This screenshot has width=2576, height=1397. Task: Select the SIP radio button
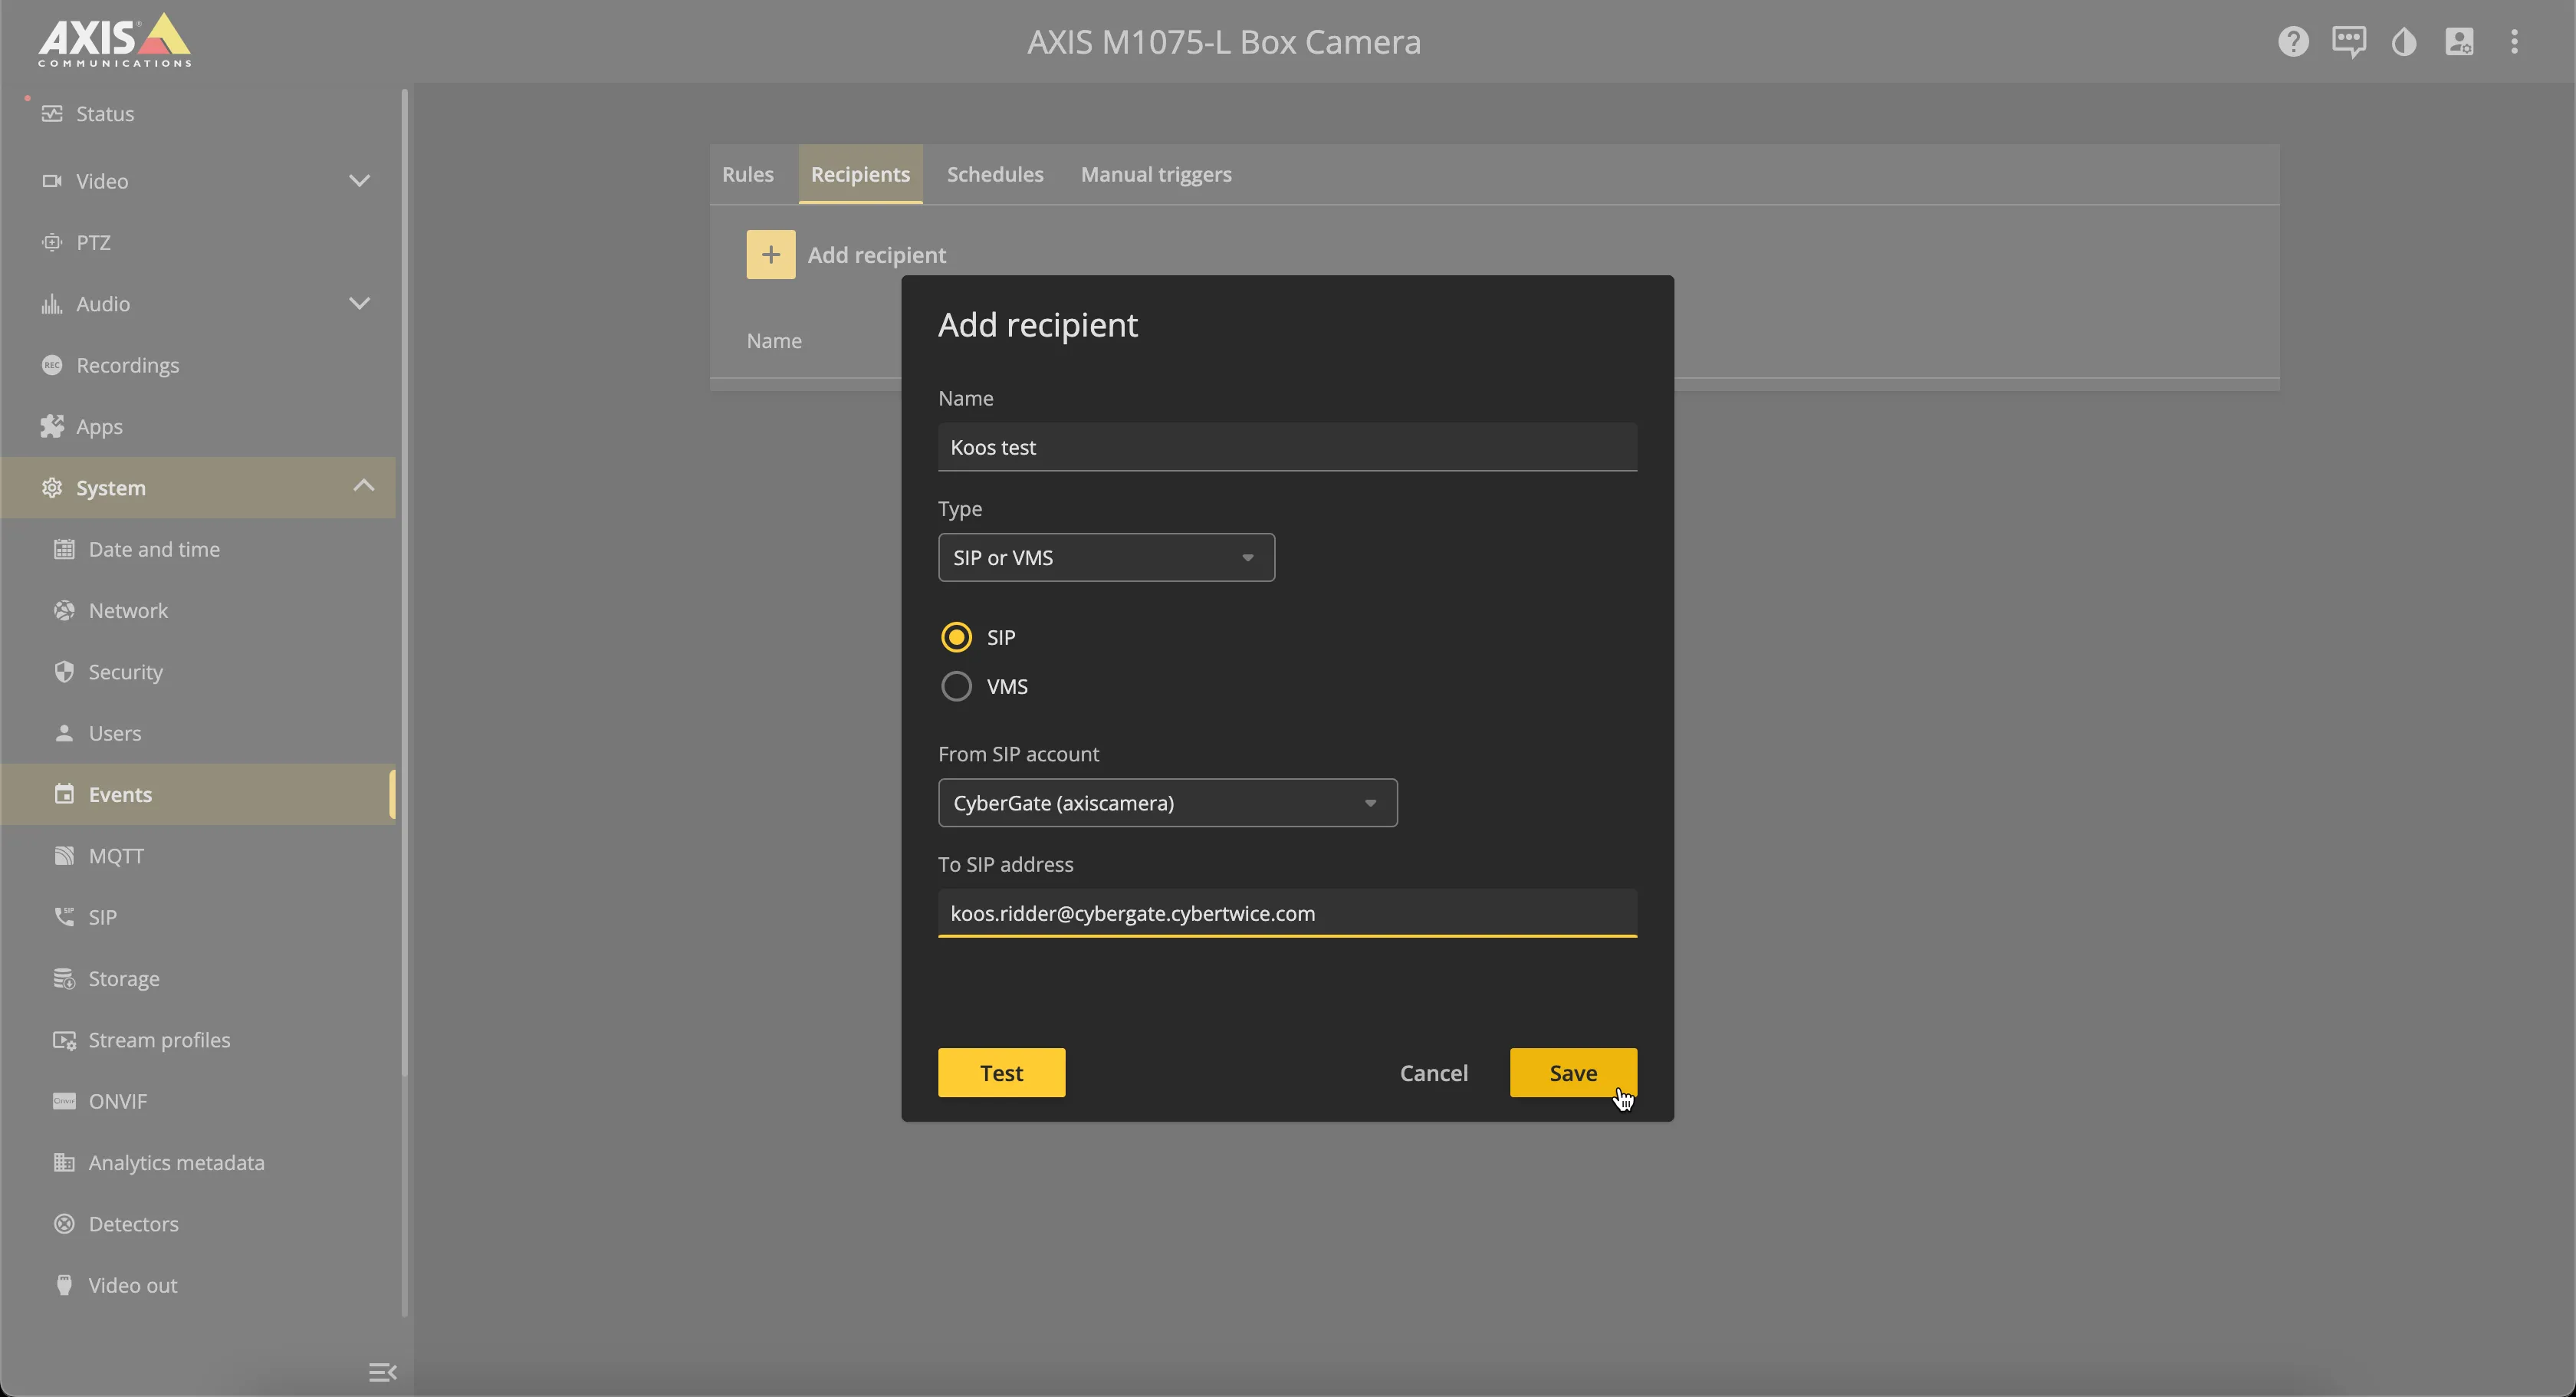[x=956, y=637]
